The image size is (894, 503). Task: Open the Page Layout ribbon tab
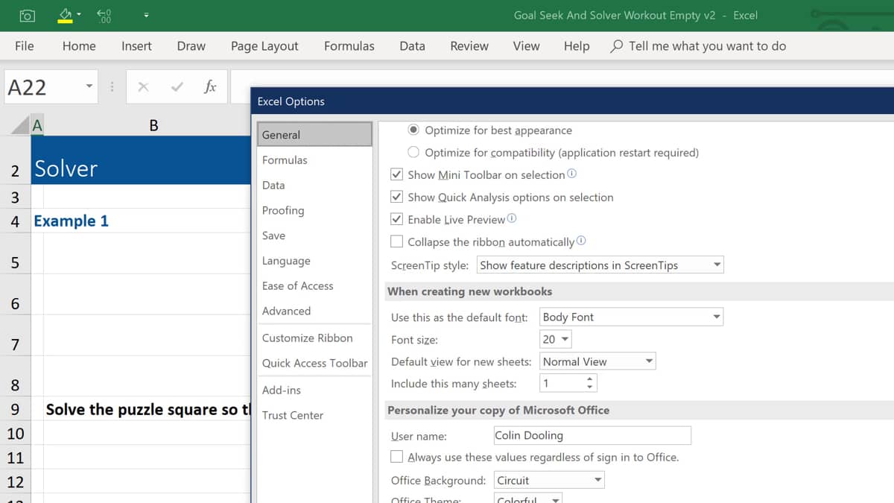tap(264, 46)
